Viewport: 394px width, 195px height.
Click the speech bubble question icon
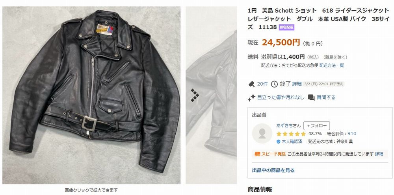coord(311,97)
